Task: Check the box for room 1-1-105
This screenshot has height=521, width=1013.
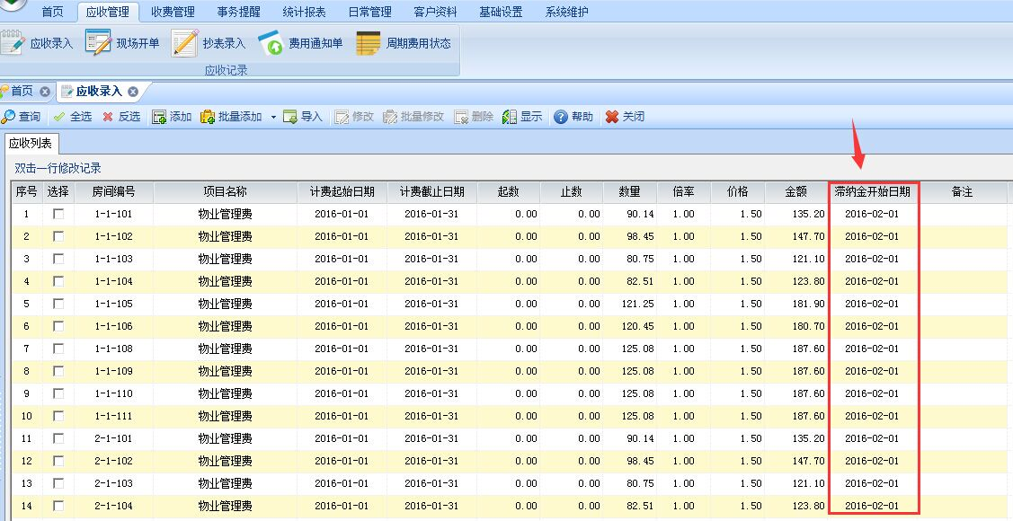Action: 58,304
